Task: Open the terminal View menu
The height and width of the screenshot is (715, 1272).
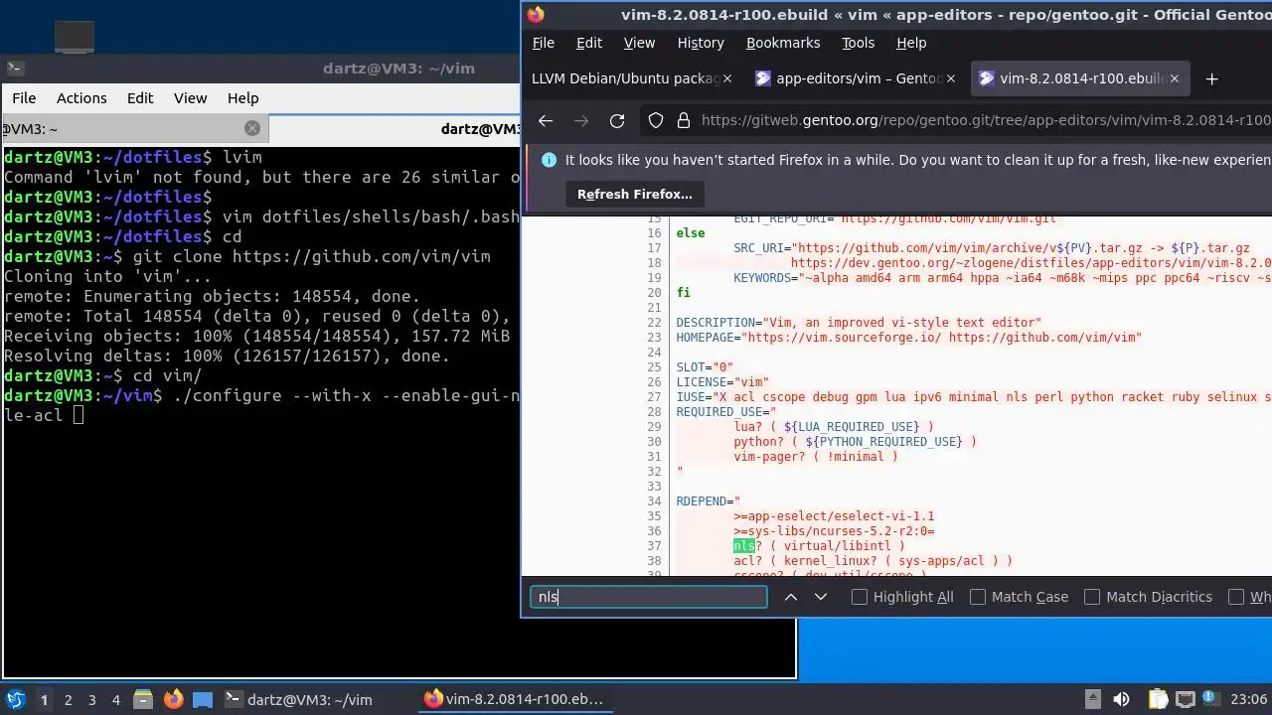Action: [x=190, y=98]
